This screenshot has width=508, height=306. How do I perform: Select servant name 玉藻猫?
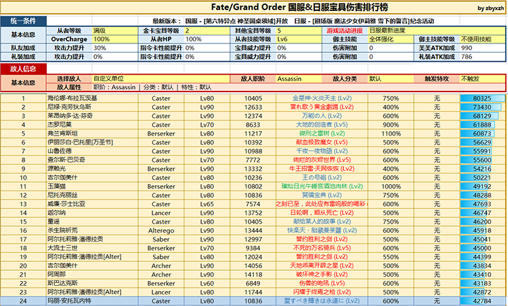coord(57,187)
